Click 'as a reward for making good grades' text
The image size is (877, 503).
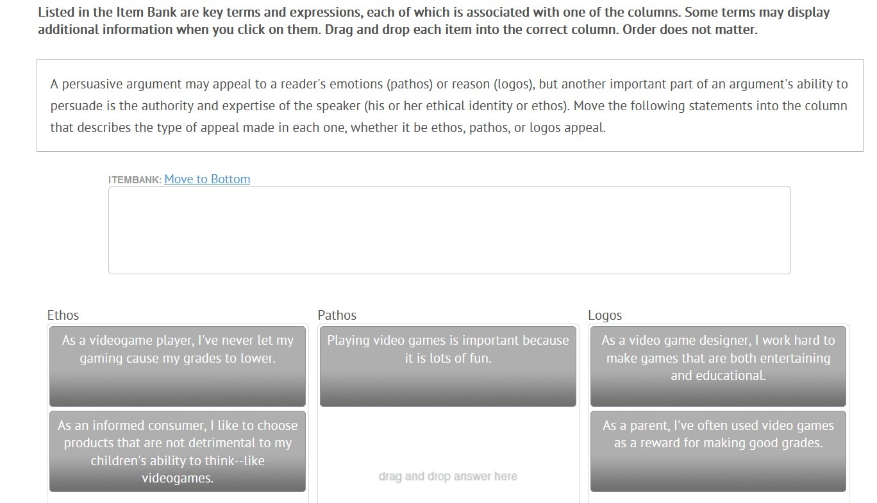point(718,443)
